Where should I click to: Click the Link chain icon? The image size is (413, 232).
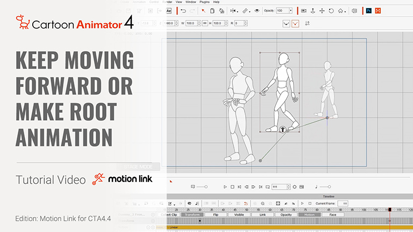(x=245, y=11)
